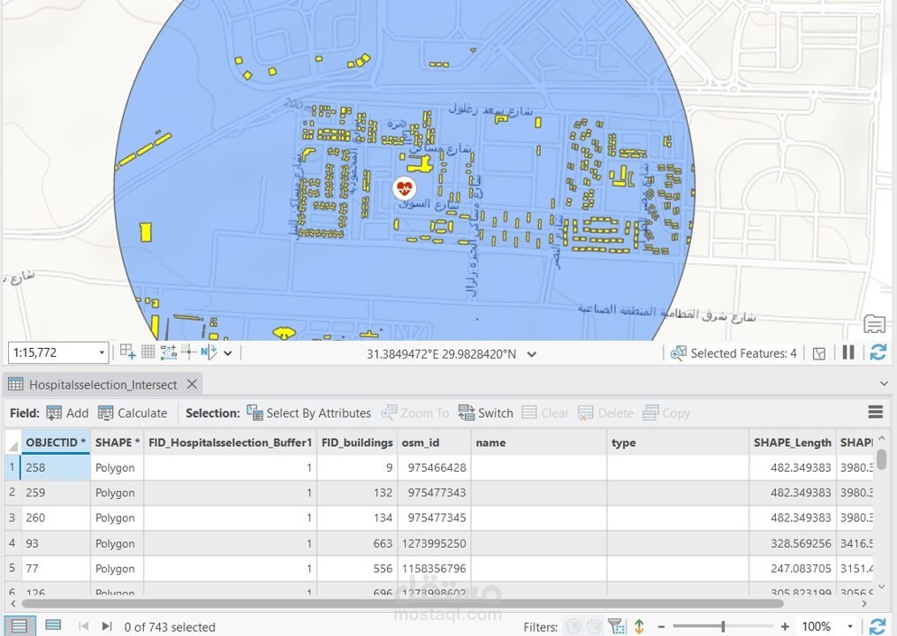Open the attribute table hamburger menu

coord(875,413)
